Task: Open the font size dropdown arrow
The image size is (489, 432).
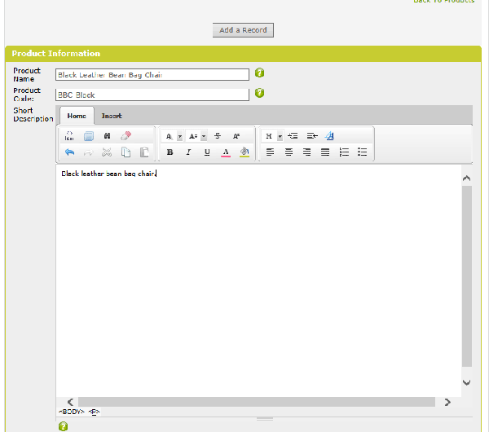Action: point(204,136)
